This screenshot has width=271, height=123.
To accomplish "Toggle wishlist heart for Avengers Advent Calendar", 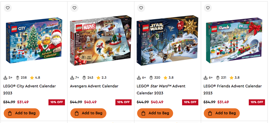I will 74,8.
